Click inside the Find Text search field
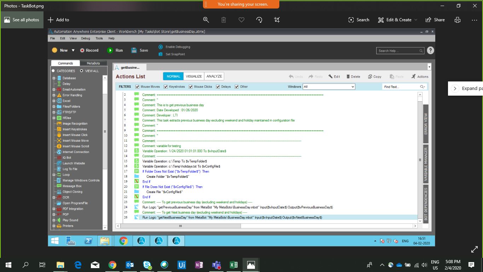The height and width of the screenshot is (272, 483). pos(400,87)
